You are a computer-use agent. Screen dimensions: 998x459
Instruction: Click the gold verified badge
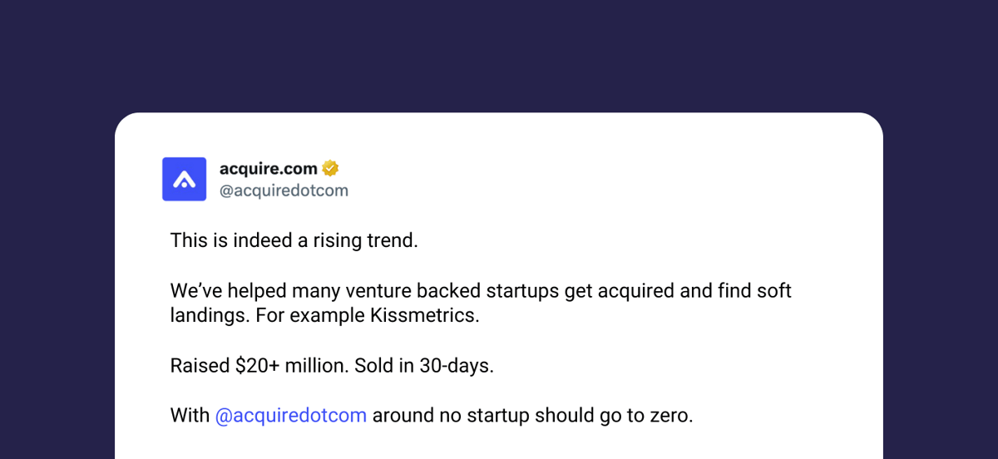(x=330, y=169)
